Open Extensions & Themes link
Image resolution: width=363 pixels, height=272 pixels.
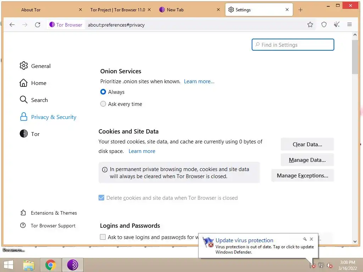pyautogui.click(x=54, y=213)
